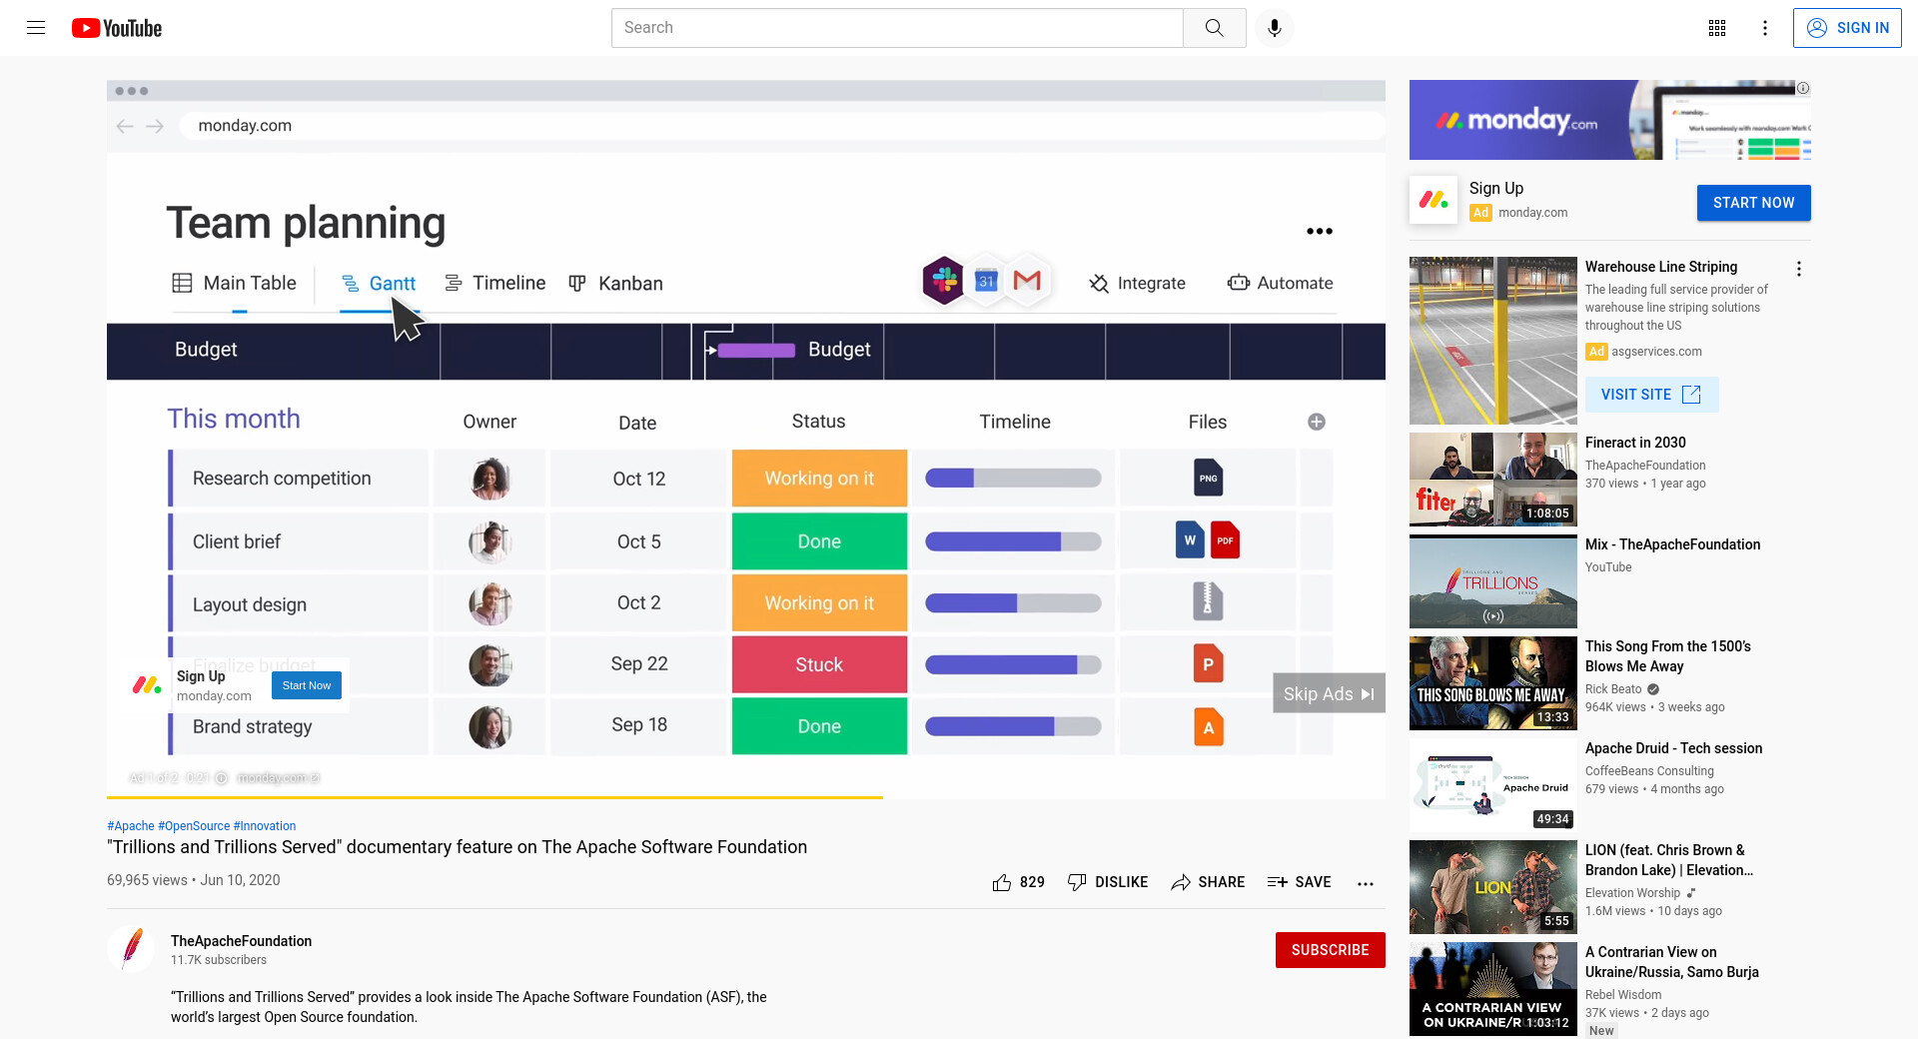Click the add column plus icon in video
Viewport: 1918px width, 1039px height.
point(1317,422)
